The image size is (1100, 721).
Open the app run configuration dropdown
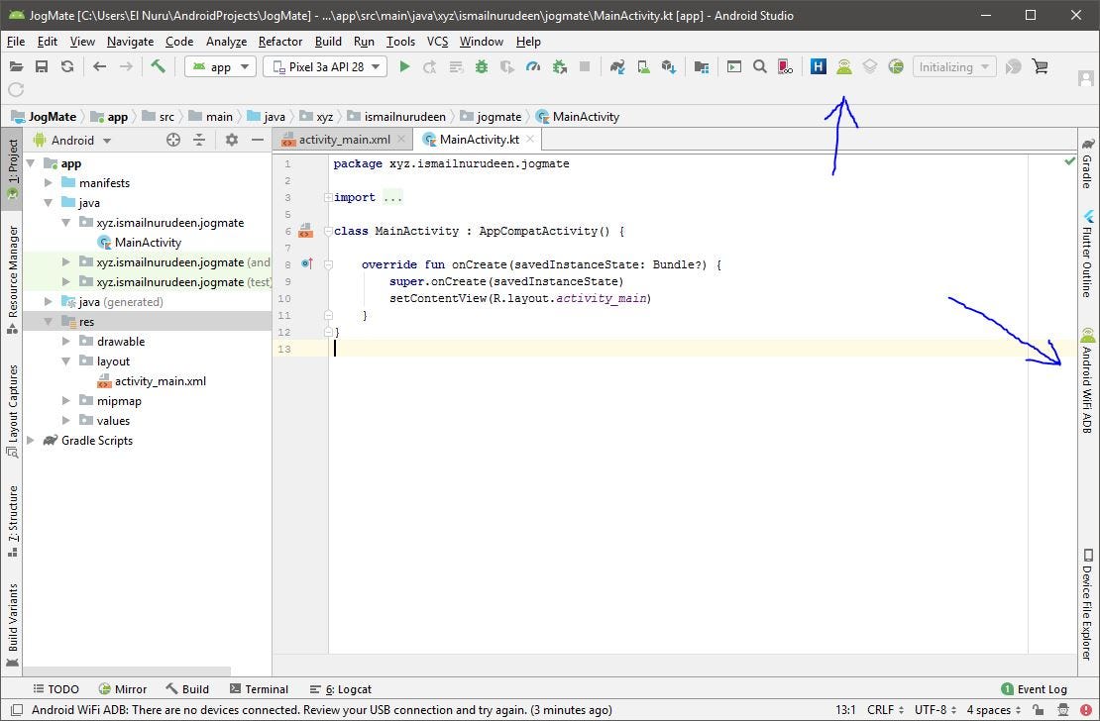point(221,66)
